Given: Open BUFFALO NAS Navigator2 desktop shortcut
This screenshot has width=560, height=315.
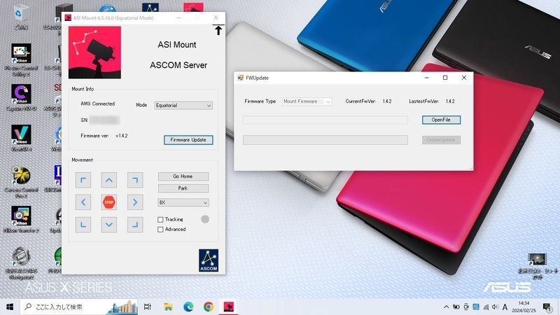Looking at the screenshot, I should click(21, 263).
